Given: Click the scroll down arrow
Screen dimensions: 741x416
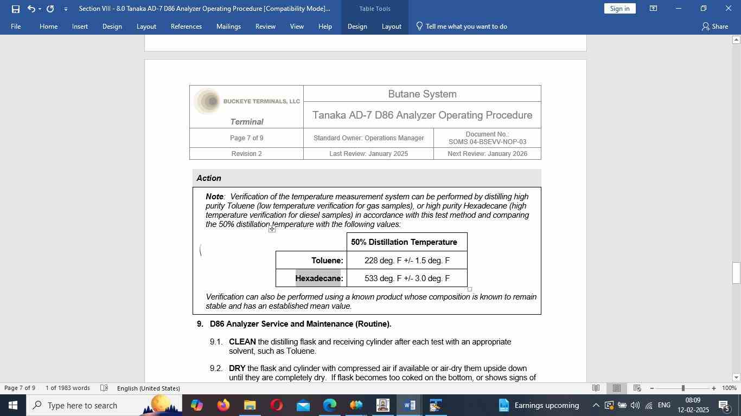Looking at the screenshot, I should (x=736, y=378).
